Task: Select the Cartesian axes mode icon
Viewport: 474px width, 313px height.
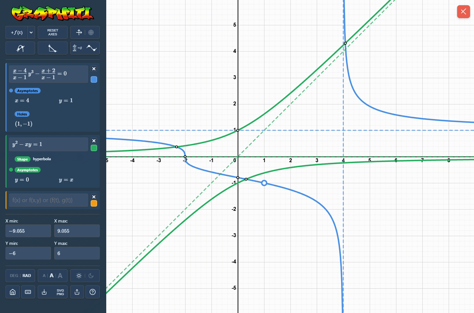Action: (x=79, y=32)
